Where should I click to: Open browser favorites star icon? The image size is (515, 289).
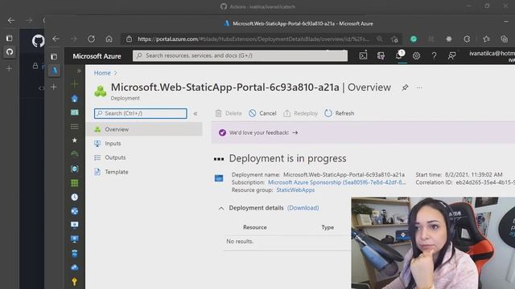[x=486, y=39]
